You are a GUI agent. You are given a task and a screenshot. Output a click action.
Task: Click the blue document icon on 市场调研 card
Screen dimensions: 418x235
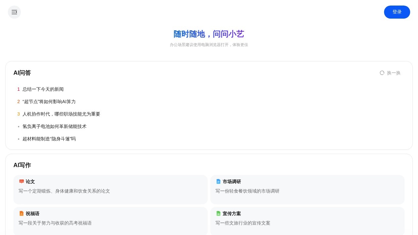pos(218,181)
